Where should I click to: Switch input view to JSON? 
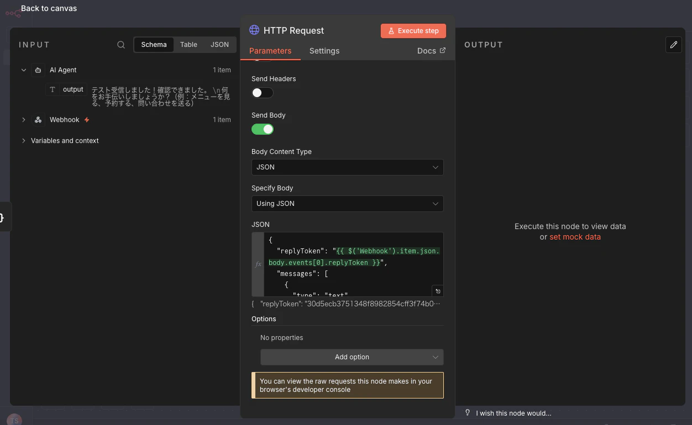click(x=219, y=45)
